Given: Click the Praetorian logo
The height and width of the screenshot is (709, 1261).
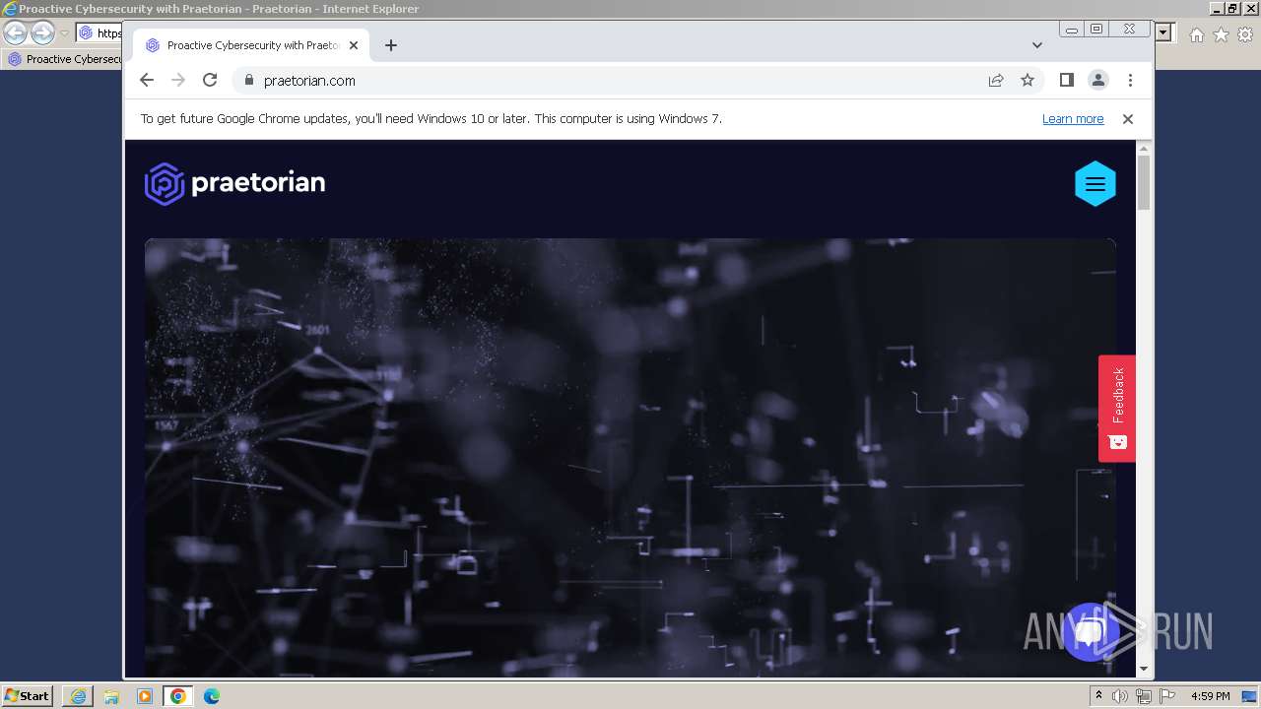Looking at the screenshot, I should tap(234, 183).
